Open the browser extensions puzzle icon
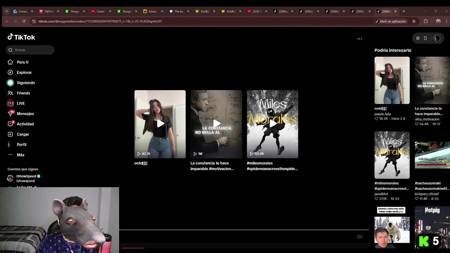 426,21
